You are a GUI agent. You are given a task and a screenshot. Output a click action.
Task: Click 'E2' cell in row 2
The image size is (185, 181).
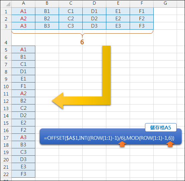[x=118, y=19]
